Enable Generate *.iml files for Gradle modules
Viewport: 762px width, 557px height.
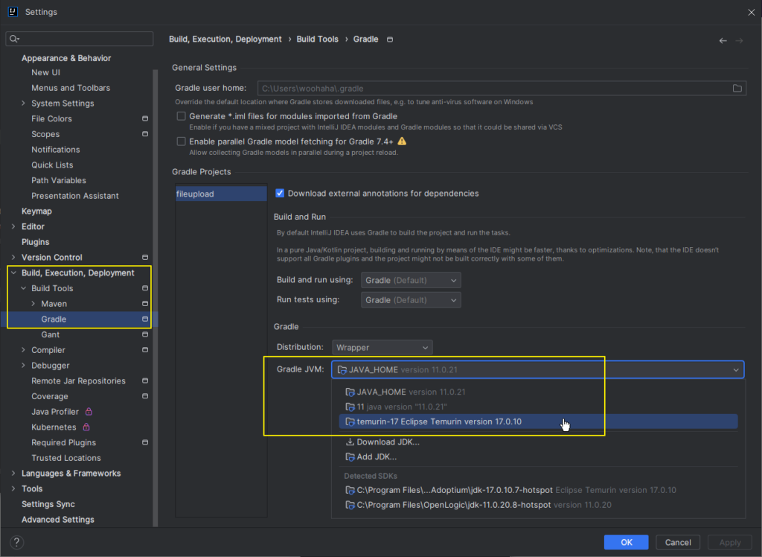click(x=182, y=115)
